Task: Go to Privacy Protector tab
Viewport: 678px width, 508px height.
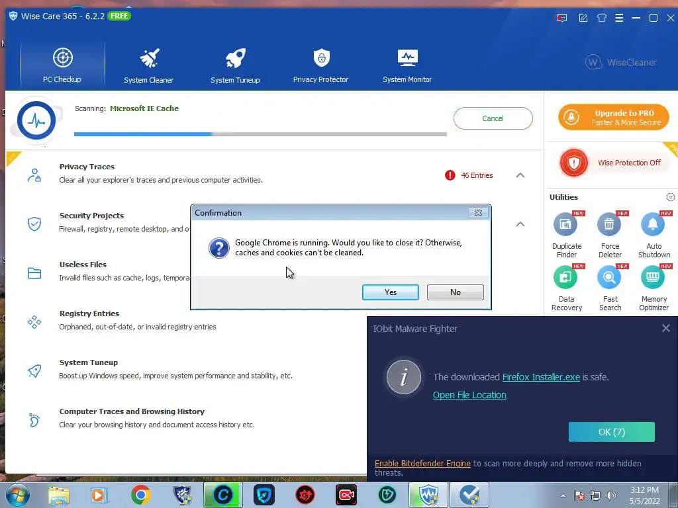Action: tap(321, 65)
